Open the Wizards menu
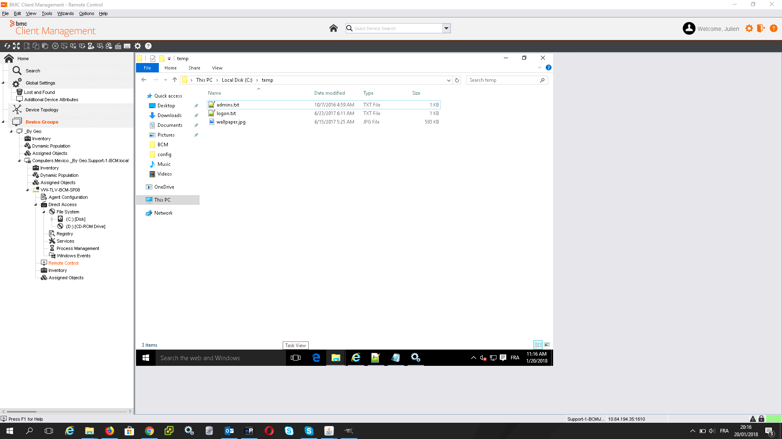This screenshot has width=782, height=439. (x=65, y=13)
